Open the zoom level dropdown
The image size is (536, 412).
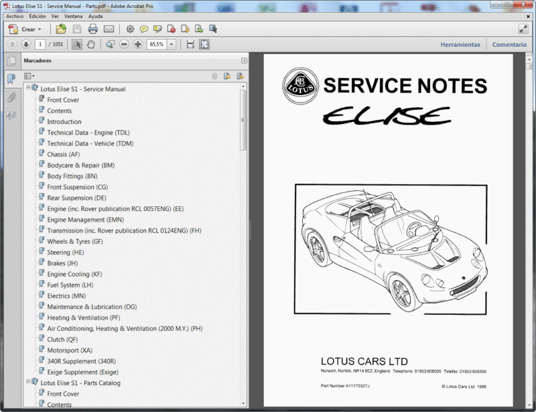(x=172, y=44)
